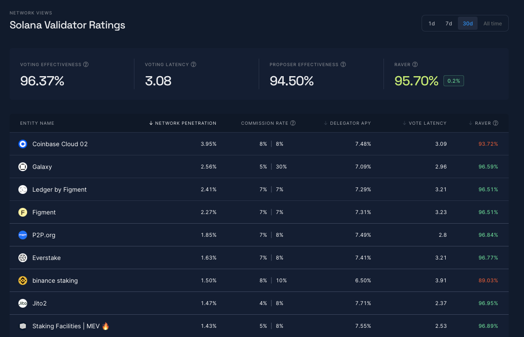Open RAVER column header help icon
The height and width of the screenshot is (337, 524).
(x=496, y=123)
